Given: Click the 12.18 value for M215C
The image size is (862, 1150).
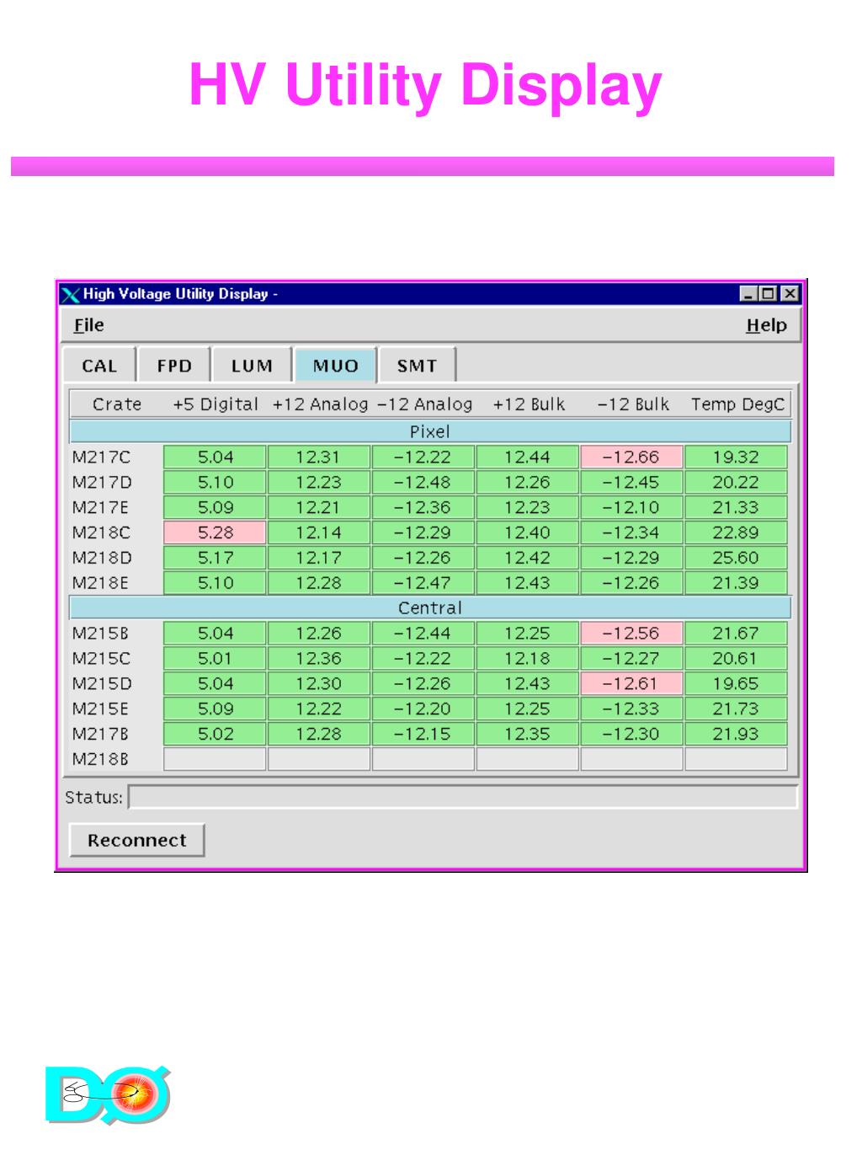Looking at the screenshot, I should [x=528, y=658].
